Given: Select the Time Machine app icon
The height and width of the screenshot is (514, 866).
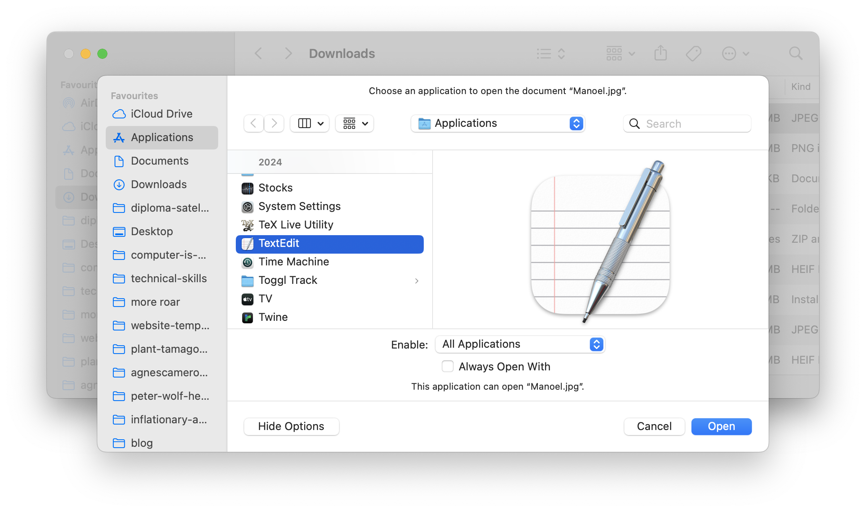Looking at the screenshot, I should (x=248, y=262).
